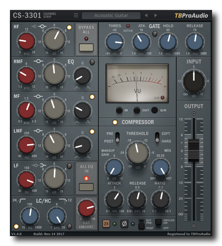Click the Input gain knob
222x246 pixels.
(194, 81)
